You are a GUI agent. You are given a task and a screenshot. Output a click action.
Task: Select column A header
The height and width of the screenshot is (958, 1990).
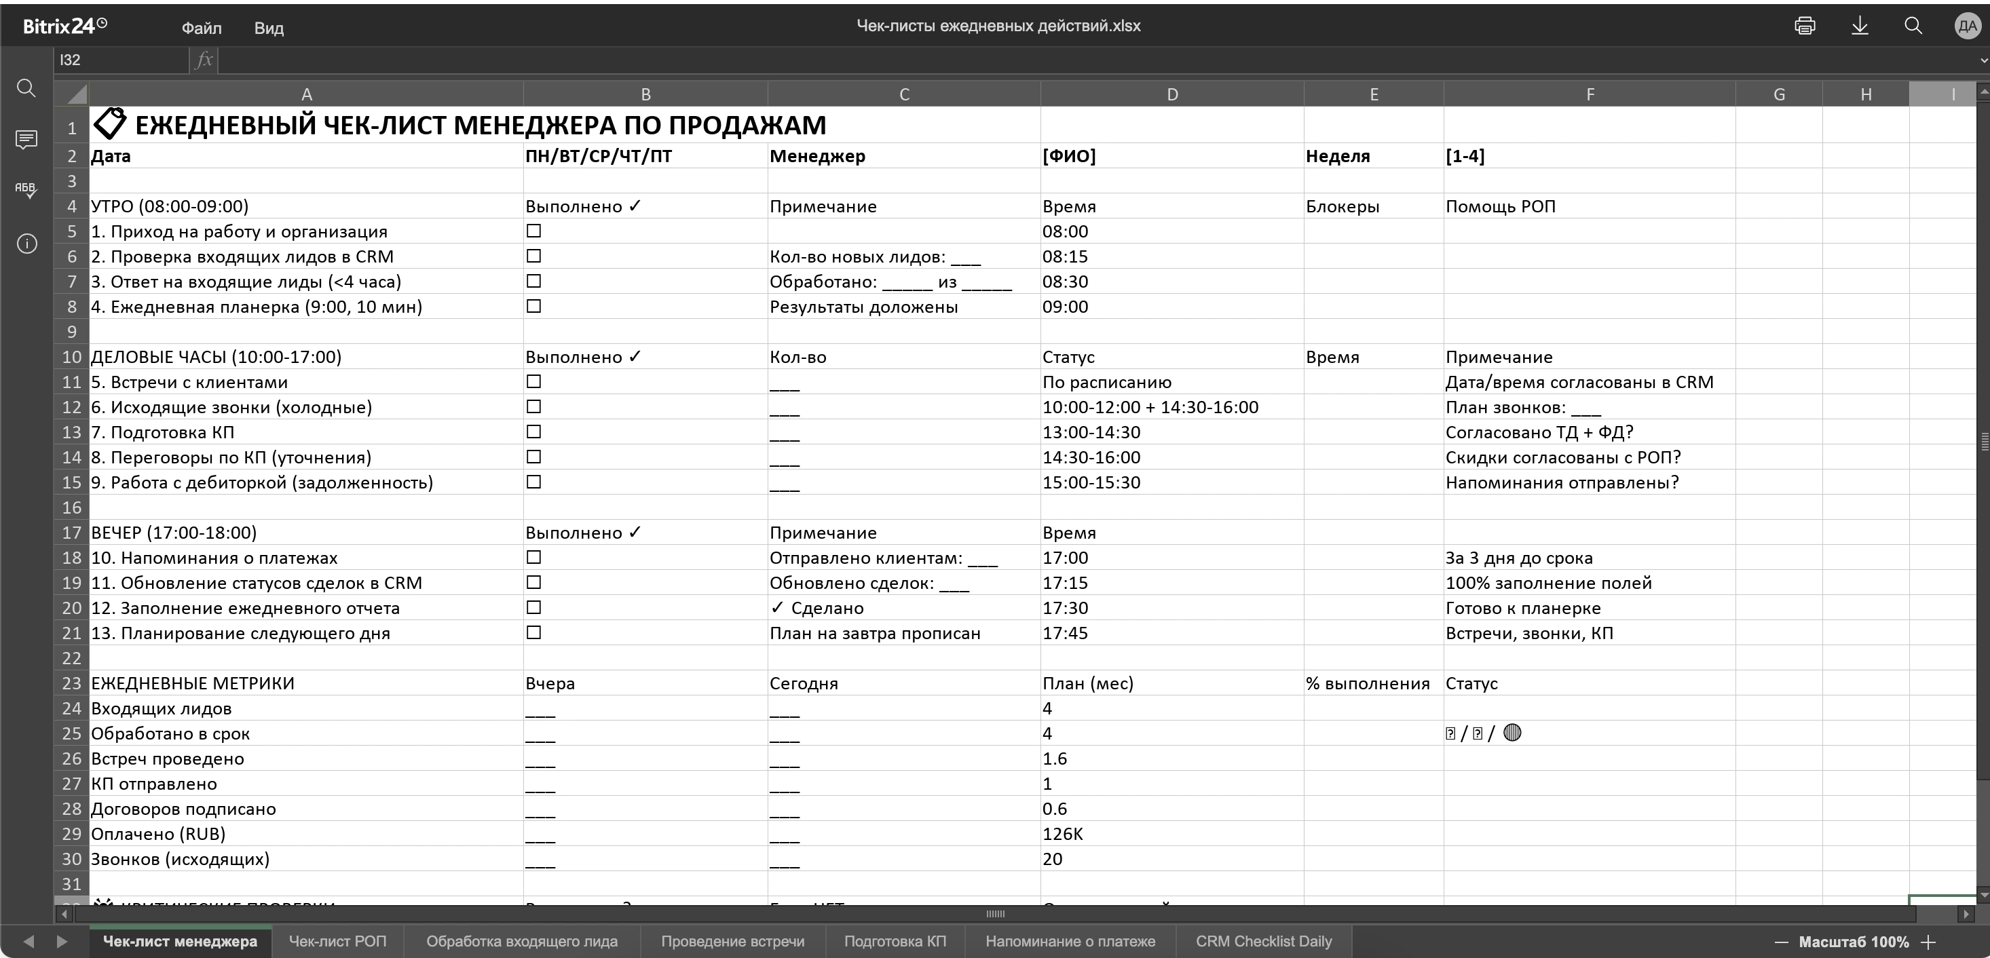pos(306,94)
